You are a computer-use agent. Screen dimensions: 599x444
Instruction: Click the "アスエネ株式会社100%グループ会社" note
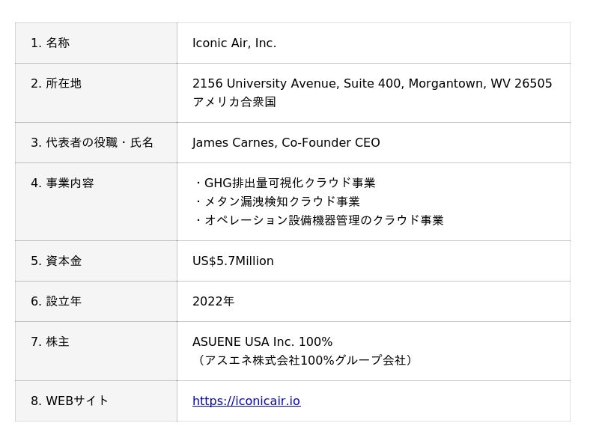(x=304, y=361)
